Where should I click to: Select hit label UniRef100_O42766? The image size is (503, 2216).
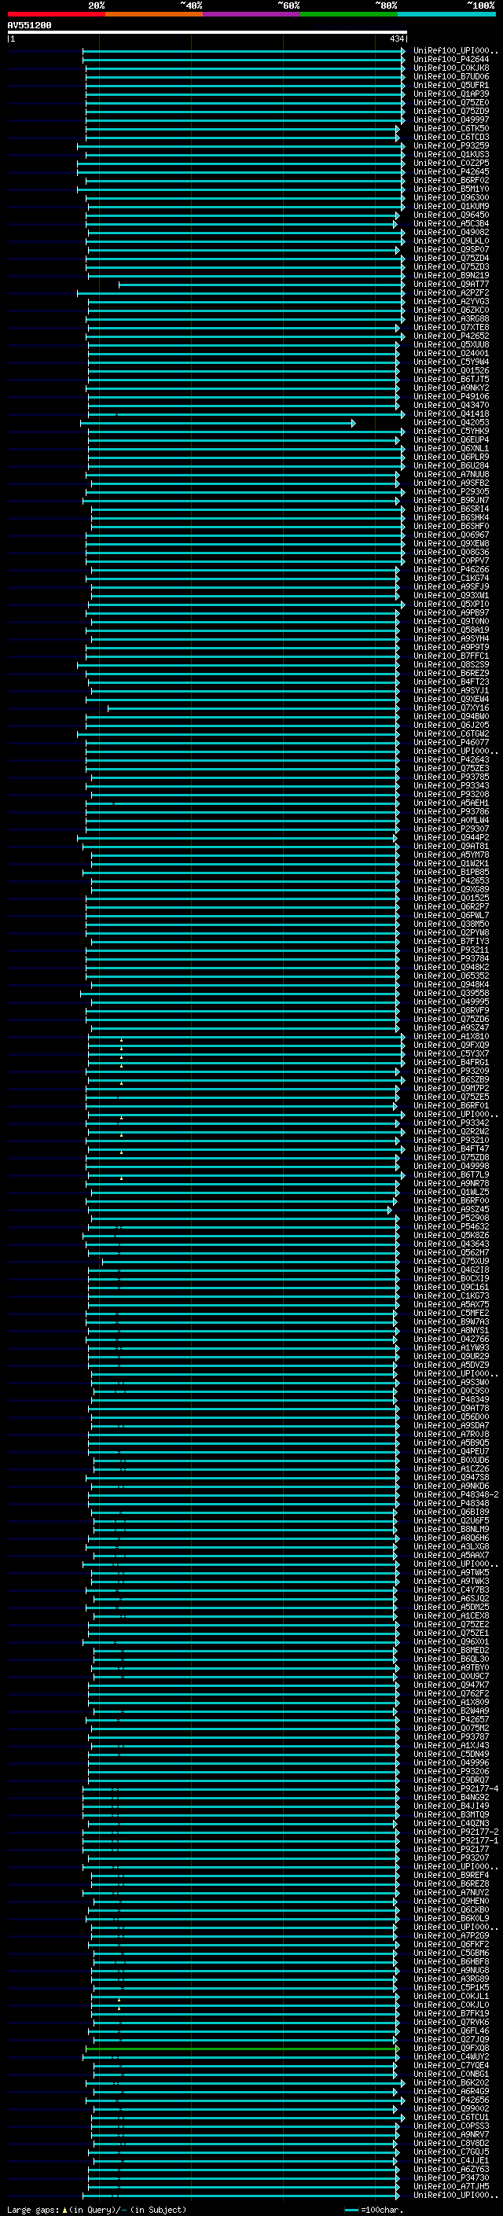pos(451,1339)
